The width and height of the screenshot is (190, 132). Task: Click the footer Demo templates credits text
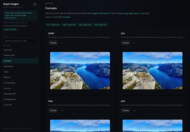point(18,129)
